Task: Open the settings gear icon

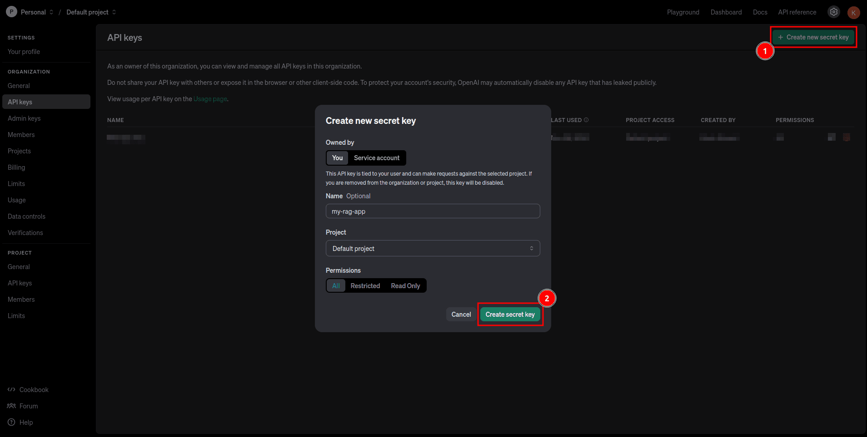Action: pyautogui.click(x=833, y=12)
